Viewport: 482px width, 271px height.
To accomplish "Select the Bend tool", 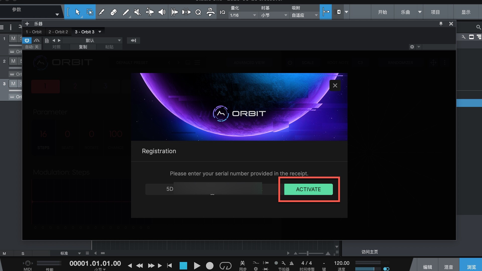I will tap(150, 12).
